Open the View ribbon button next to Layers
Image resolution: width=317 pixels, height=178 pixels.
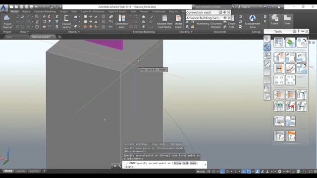287,20
